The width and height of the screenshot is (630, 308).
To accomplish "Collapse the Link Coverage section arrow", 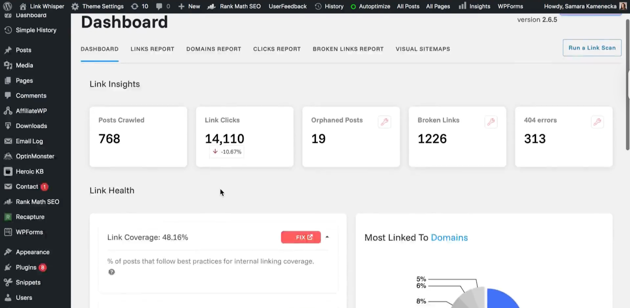I will point(327,237).
